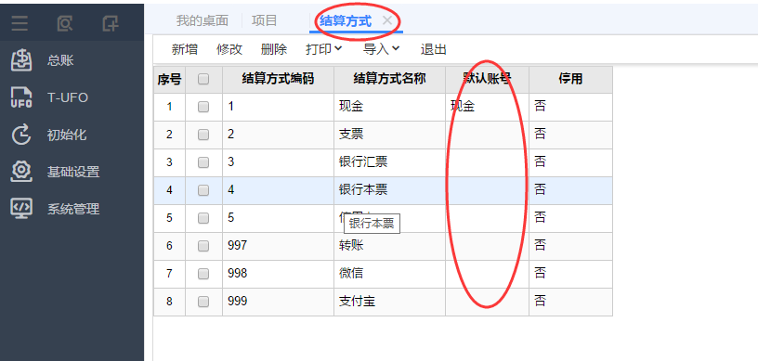Click the 银行本票 cell in the table row
This screenshot has height=361, width=758.
point(389,190)
